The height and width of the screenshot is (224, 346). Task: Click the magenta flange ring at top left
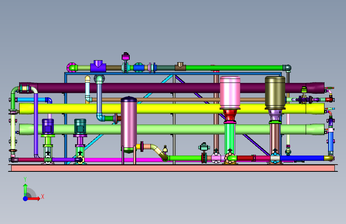click(x=71, y=67)
